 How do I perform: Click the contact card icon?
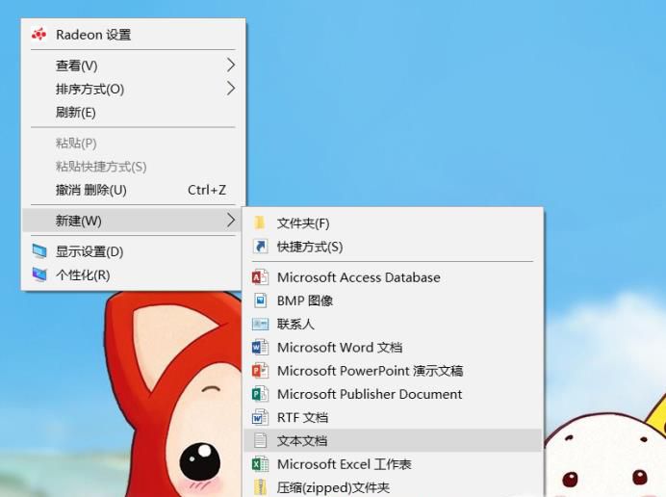tap(260, 324)
